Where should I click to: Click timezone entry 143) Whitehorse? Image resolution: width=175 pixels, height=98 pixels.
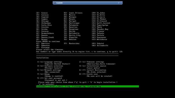tap(100, 39)
